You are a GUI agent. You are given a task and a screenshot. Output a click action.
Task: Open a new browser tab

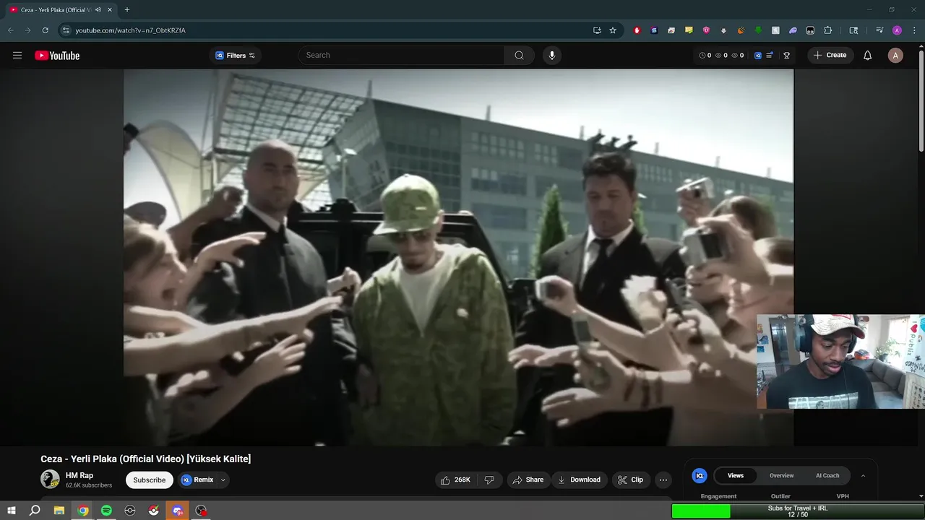coord(127,10)
